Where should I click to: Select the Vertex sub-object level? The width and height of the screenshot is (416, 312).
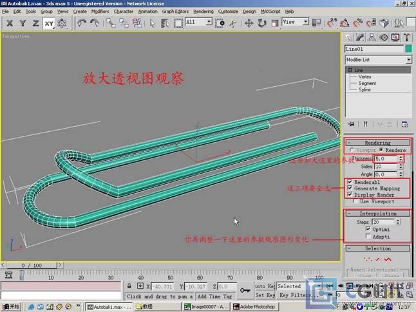point(364,77)
